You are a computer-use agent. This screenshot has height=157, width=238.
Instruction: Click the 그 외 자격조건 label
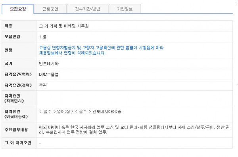pyautogui.click(x=18, y=143)
